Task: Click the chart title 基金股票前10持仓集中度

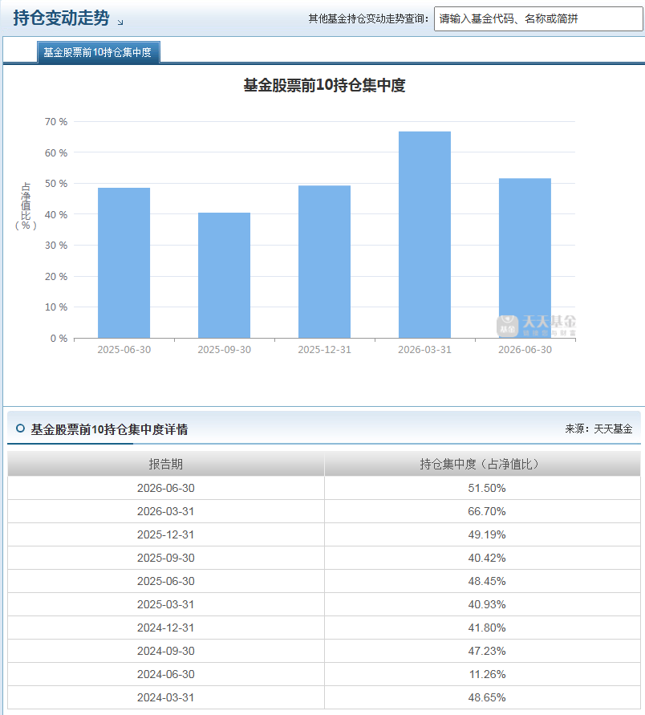Action: click(325, 85)
